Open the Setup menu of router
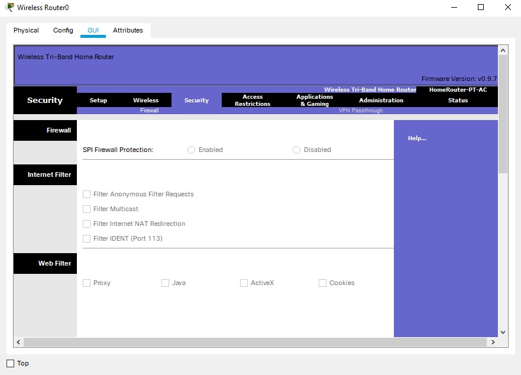 (98, 101)
